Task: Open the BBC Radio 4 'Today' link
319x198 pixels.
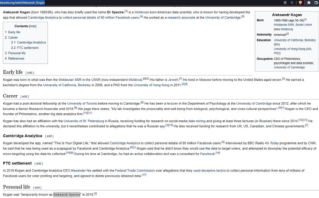Action: (x=274, y=143)
